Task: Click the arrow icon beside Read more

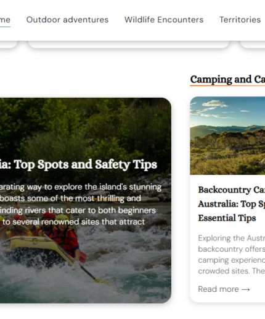Action: click(x=246, y=289)
